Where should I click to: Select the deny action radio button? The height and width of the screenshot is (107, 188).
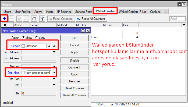coord(36,38)
